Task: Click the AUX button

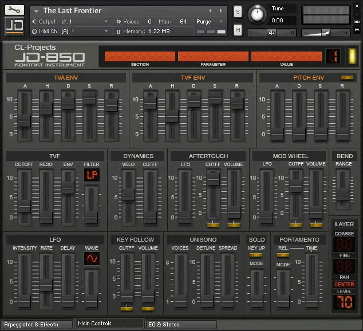Action: click(x=357, y=22)
